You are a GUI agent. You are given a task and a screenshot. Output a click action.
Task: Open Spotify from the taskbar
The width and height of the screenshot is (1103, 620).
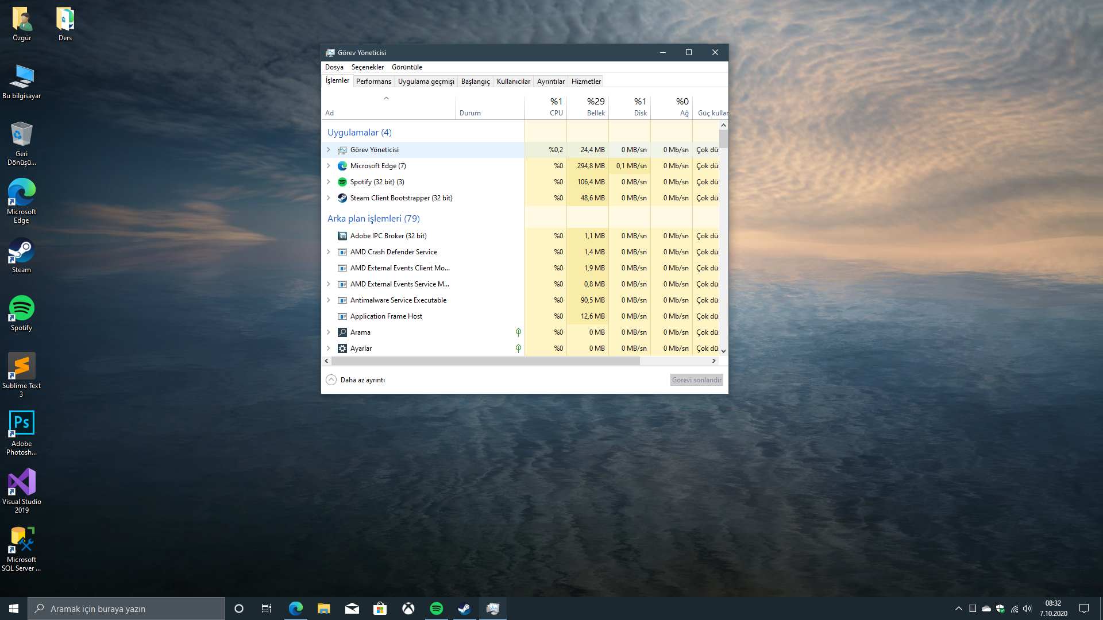[x=436, y=609]
